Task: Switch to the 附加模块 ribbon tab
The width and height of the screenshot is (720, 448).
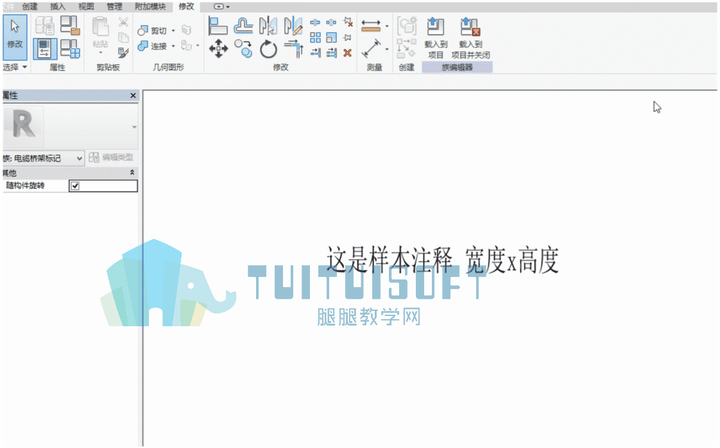Action: click(150, 6)
